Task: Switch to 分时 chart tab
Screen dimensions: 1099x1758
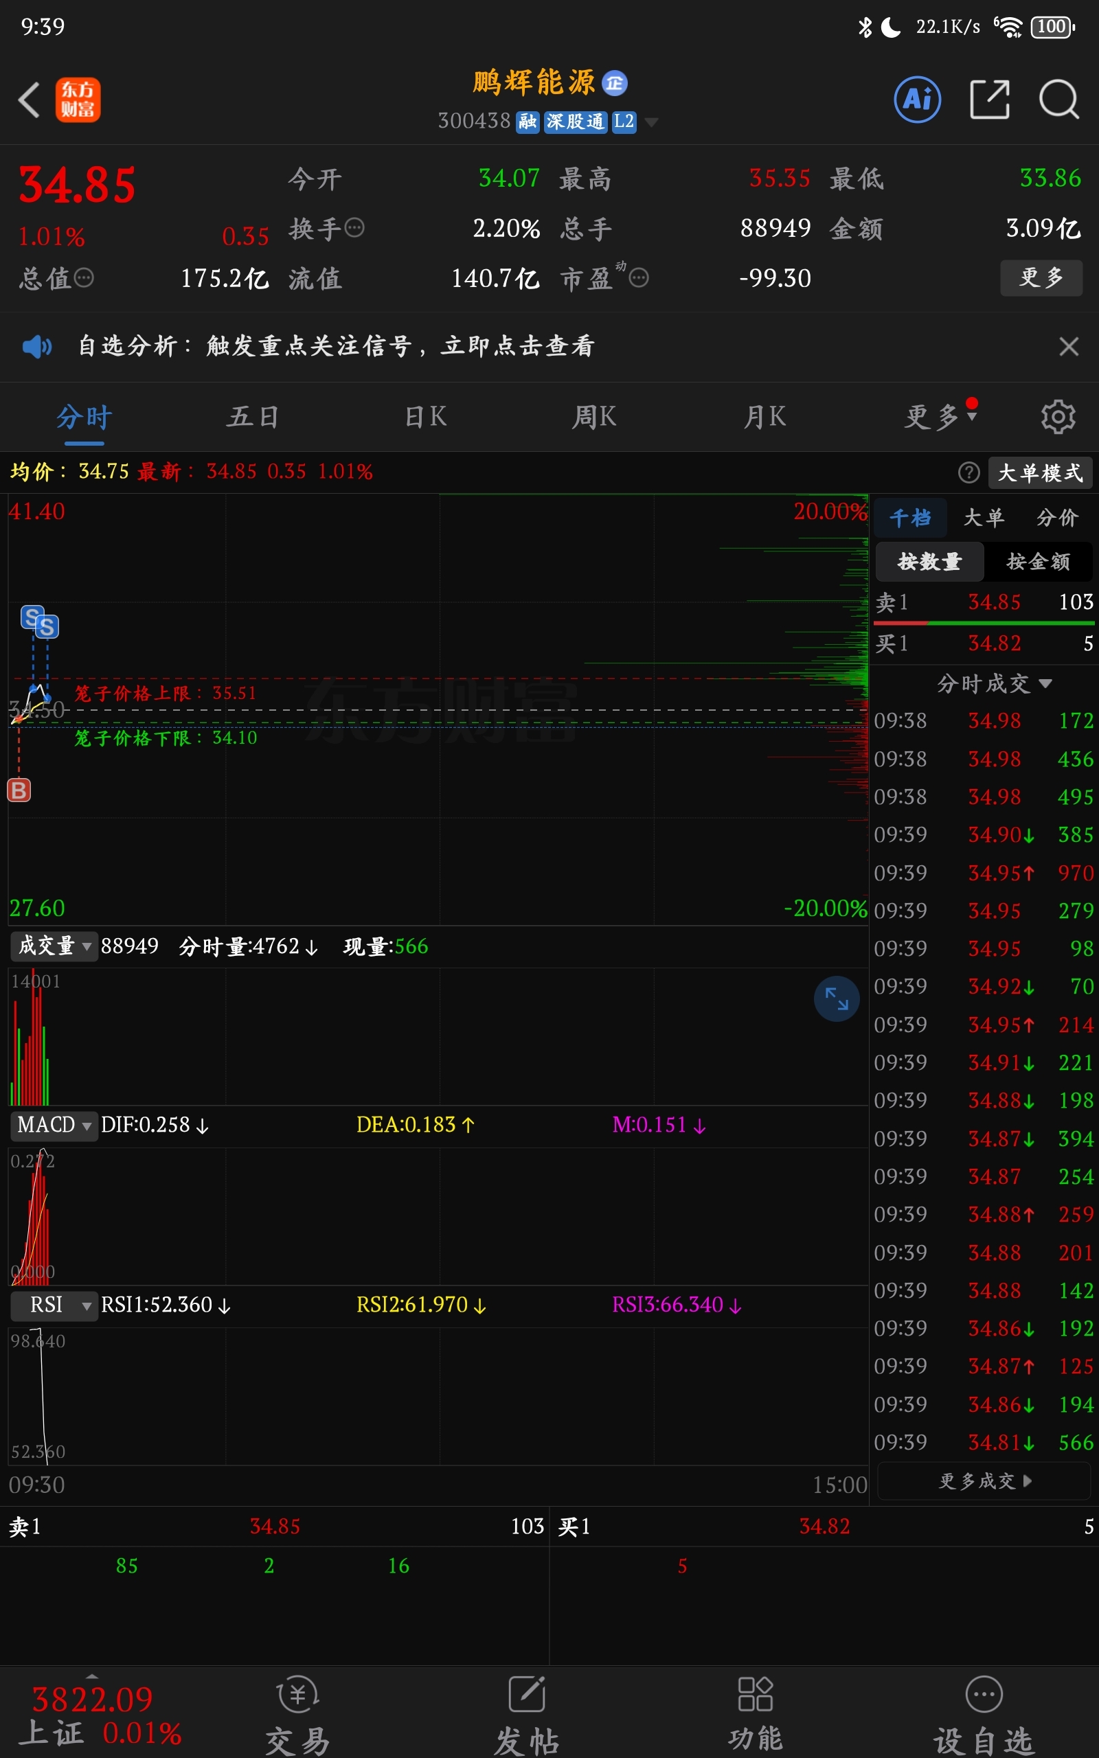Action: (84, 417)
